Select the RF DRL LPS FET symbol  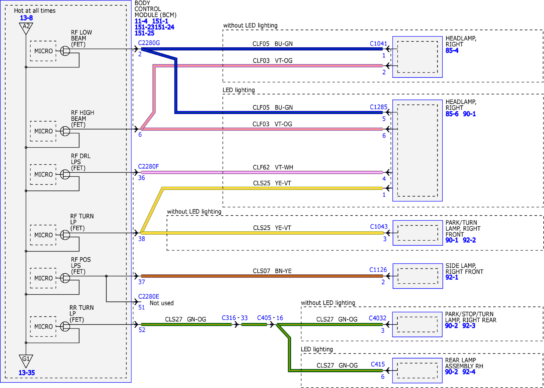click(65, 175)
